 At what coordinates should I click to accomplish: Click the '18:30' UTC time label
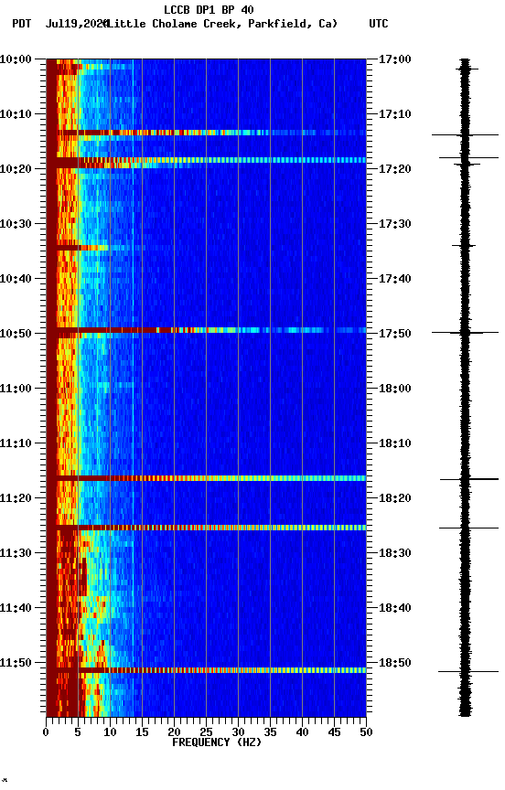tap(394, 554)
